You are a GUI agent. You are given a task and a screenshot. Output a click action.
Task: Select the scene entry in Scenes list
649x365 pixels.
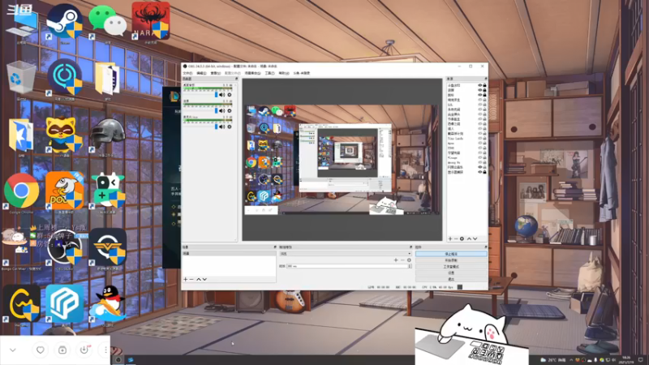point(230,253)
